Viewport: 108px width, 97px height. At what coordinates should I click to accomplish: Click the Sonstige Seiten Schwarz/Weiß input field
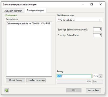coord(97,29)
